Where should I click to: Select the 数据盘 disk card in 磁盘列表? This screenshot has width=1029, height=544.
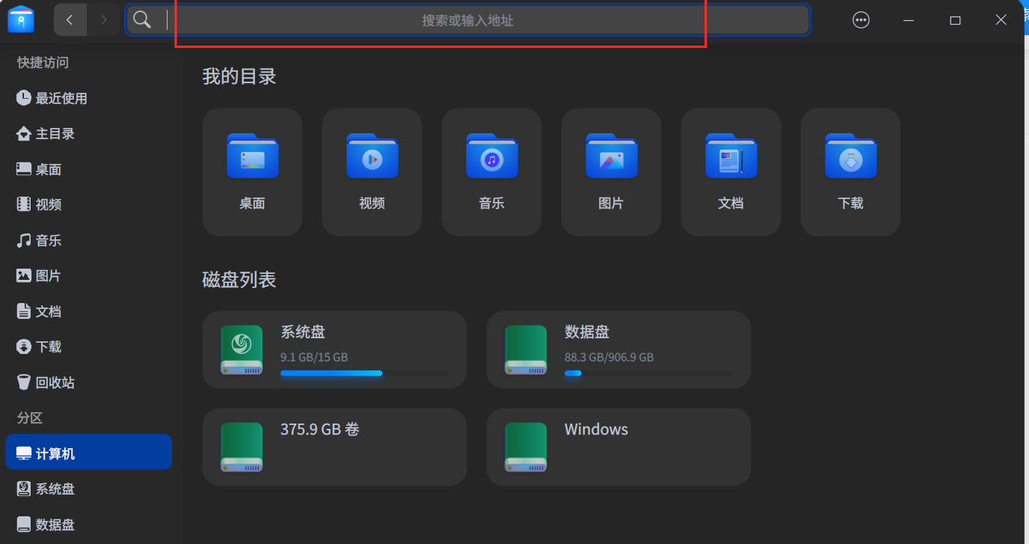(x=618, y=350)
